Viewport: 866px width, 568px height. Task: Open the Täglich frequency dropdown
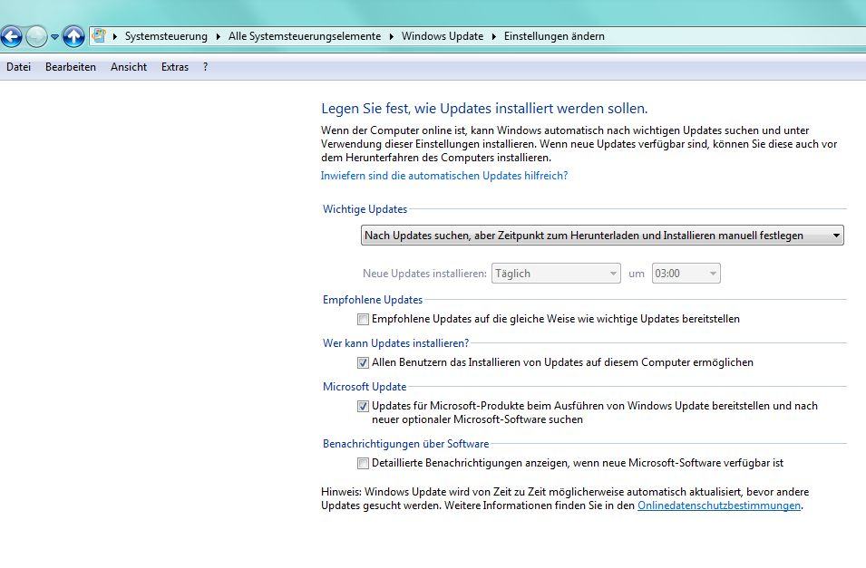[556, 274]
